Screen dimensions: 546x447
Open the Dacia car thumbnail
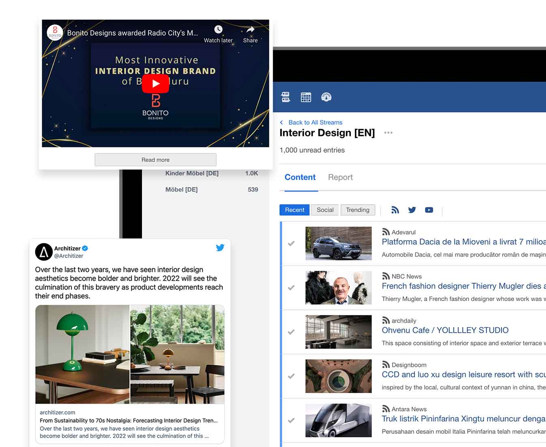338,243
